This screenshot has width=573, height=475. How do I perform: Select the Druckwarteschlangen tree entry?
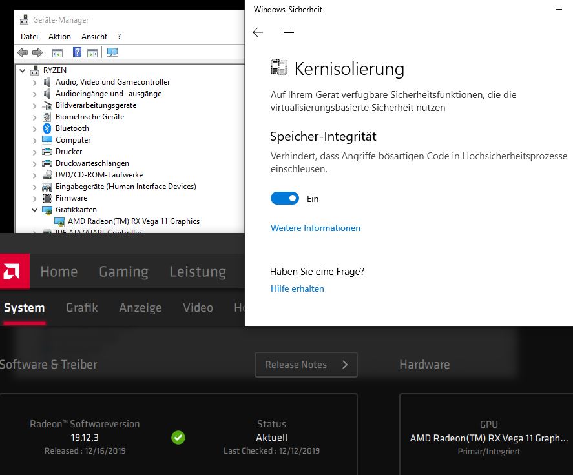tap(92, 163)
